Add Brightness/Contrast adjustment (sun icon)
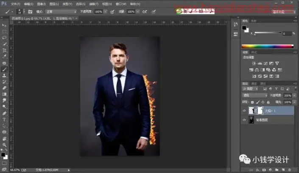This screenshot has width=299, height=173. pos(254,63)
